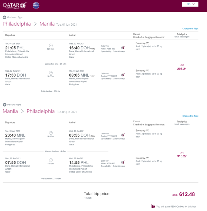Click the clock icon for 9h 35m flight
The height and width of the screenshot is (211, 207).
point(51,73)
